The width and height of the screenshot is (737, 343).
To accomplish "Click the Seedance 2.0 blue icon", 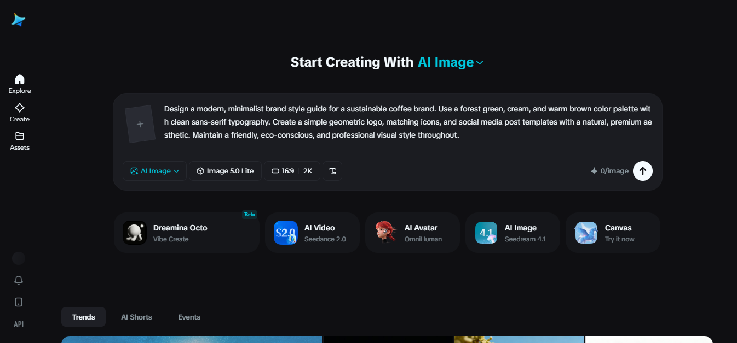I will (x=286, y=233).
